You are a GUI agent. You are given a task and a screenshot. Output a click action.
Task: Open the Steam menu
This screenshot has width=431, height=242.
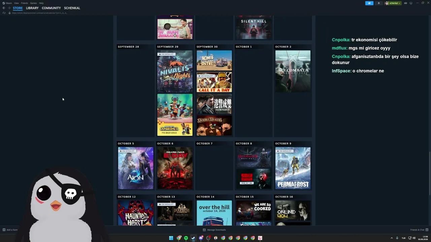tap(9, 3)
